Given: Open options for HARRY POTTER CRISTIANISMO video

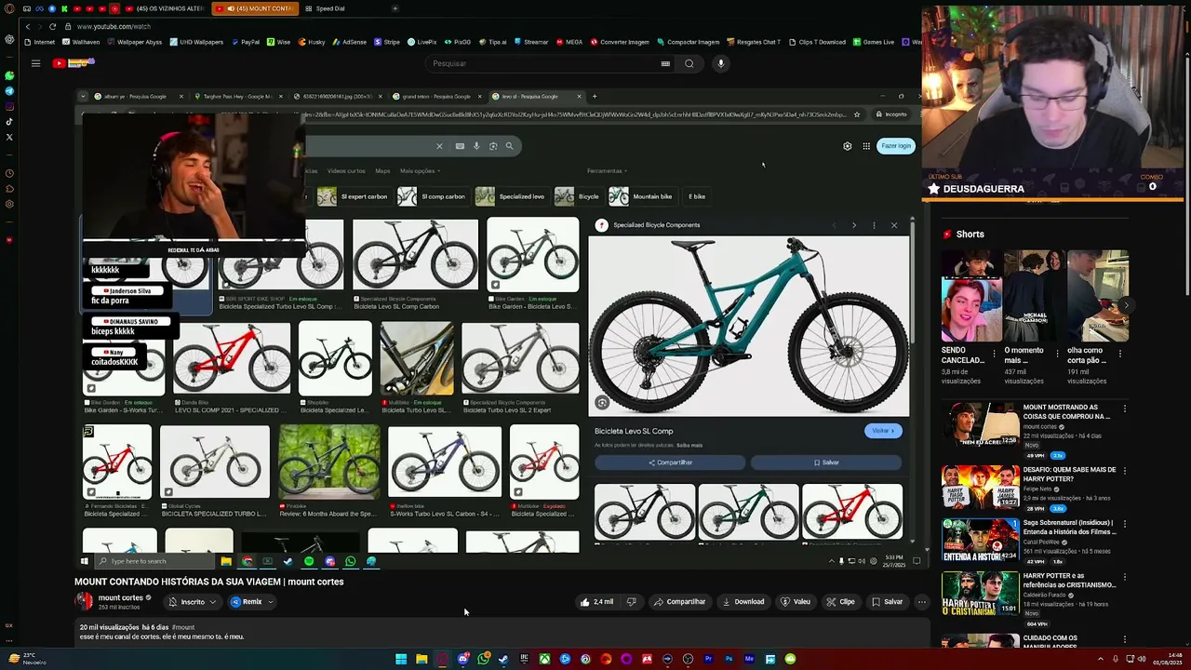Looking at the screenshot, I should point(1124,578).
